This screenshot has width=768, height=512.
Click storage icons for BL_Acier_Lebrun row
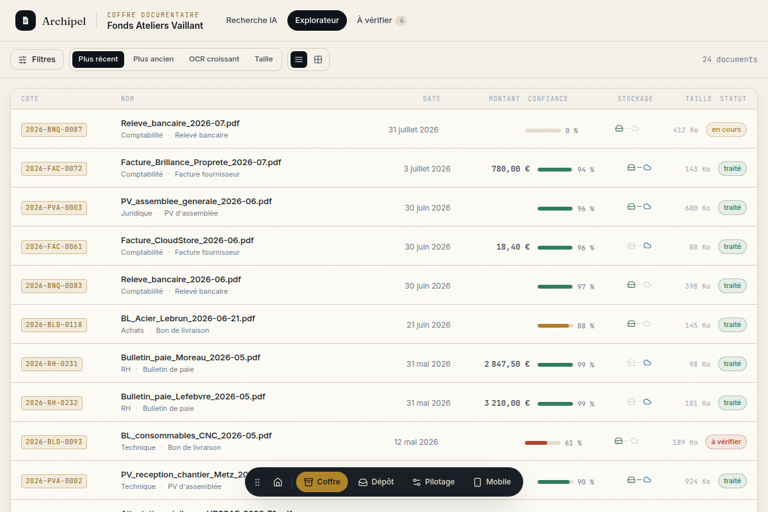tap(639, 324)
